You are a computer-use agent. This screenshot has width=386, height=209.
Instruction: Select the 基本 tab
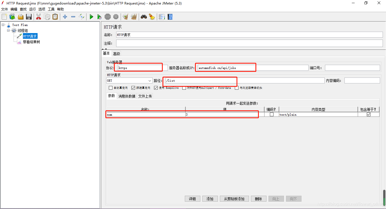pos(106,53)
